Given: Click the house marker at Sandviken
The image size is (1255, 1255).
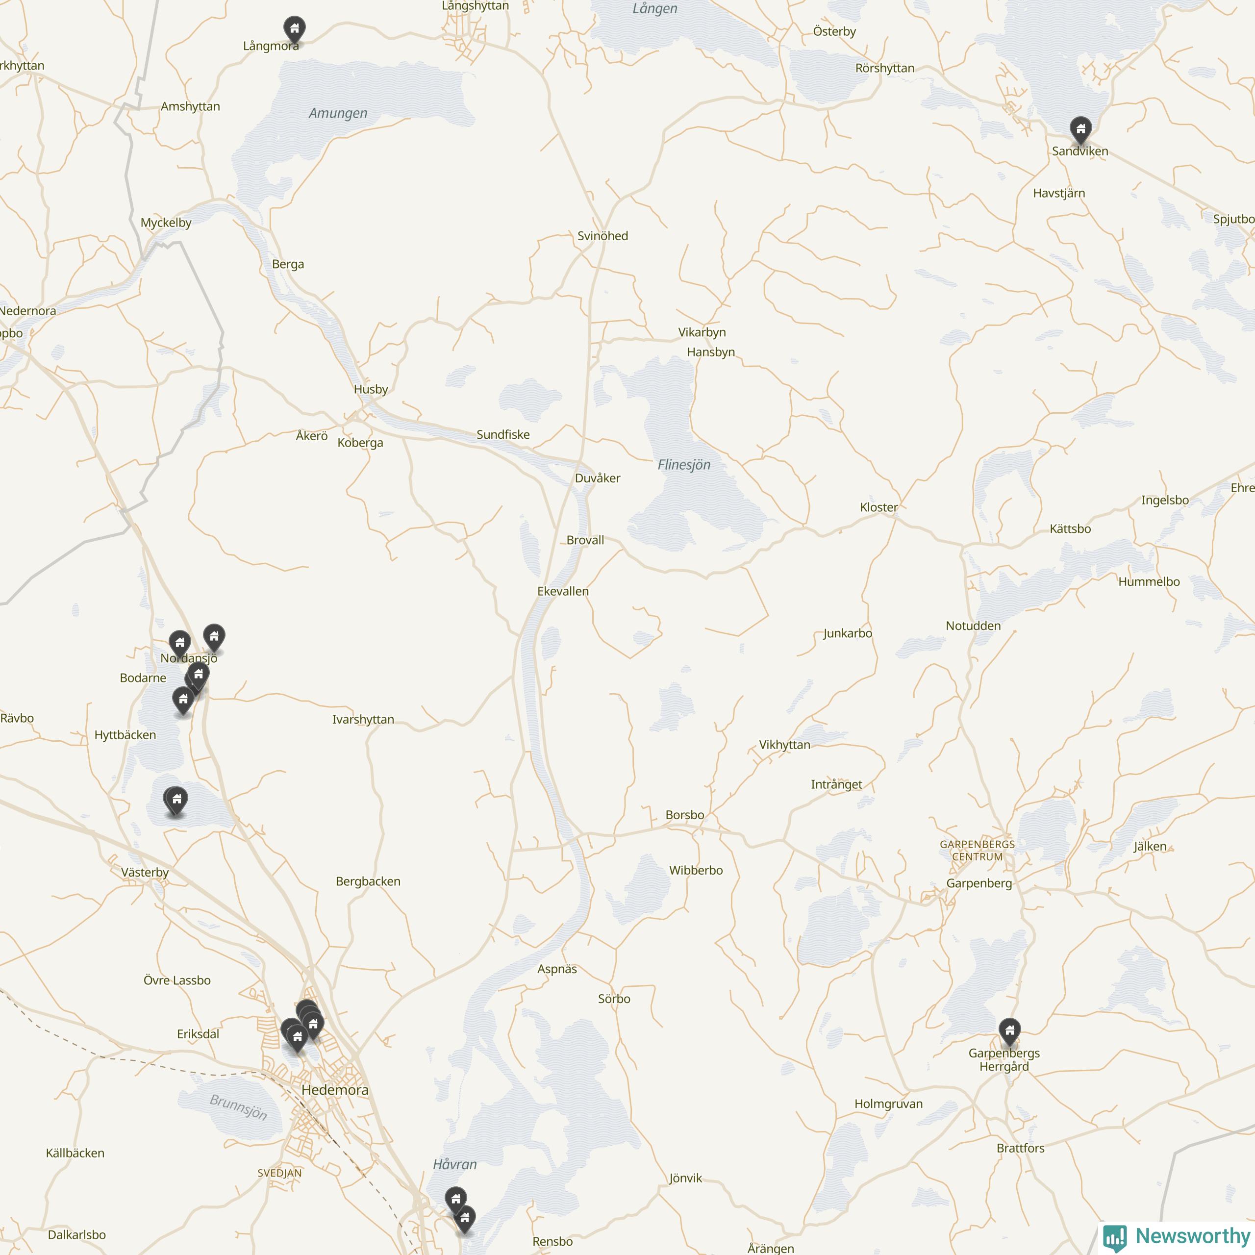Looking at the screenshot, I should point(1080,130).
